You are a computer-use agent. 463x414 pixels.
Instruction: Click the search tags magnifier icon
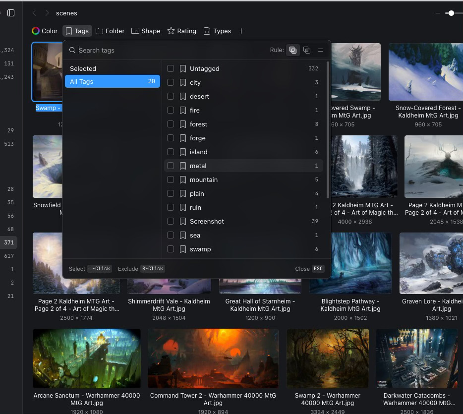[x=72, y=50]
